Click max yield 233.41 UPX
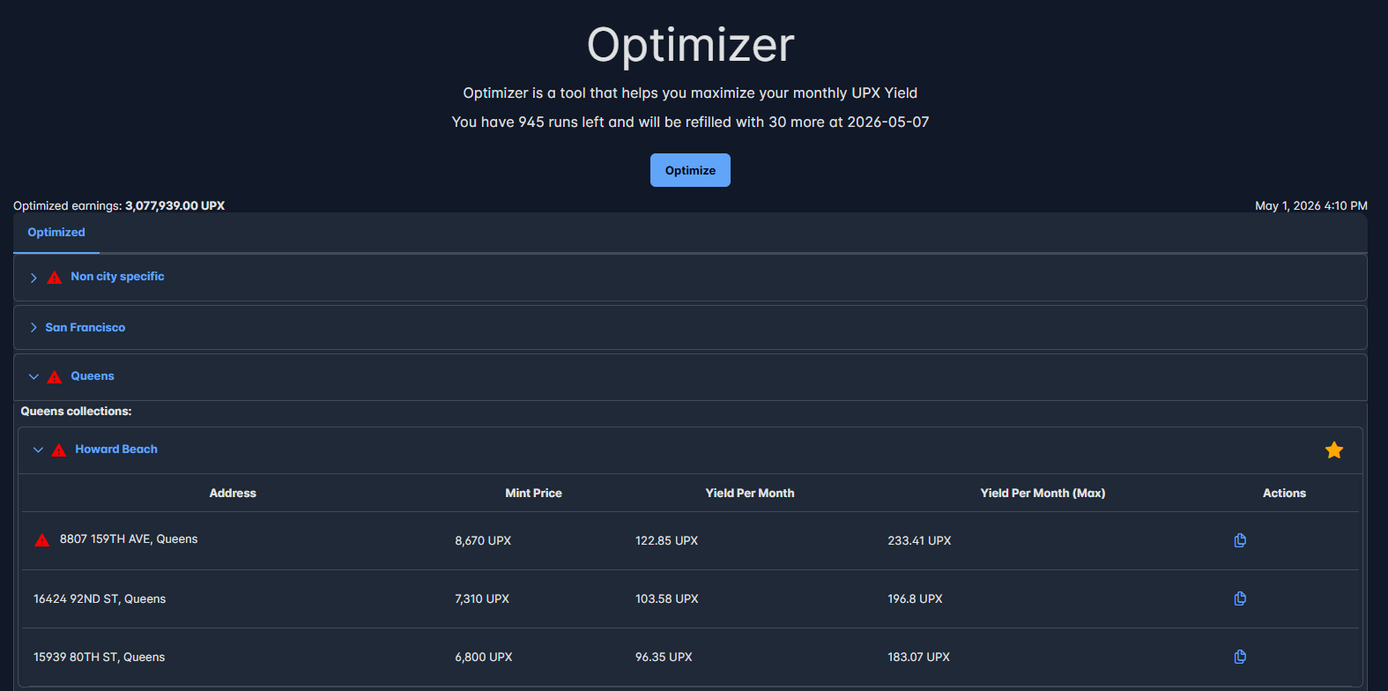The image size is (1388, 691). (x=919, y=541)
